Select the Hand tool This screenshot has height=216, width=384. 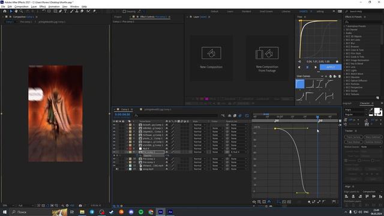pos(16,11)
